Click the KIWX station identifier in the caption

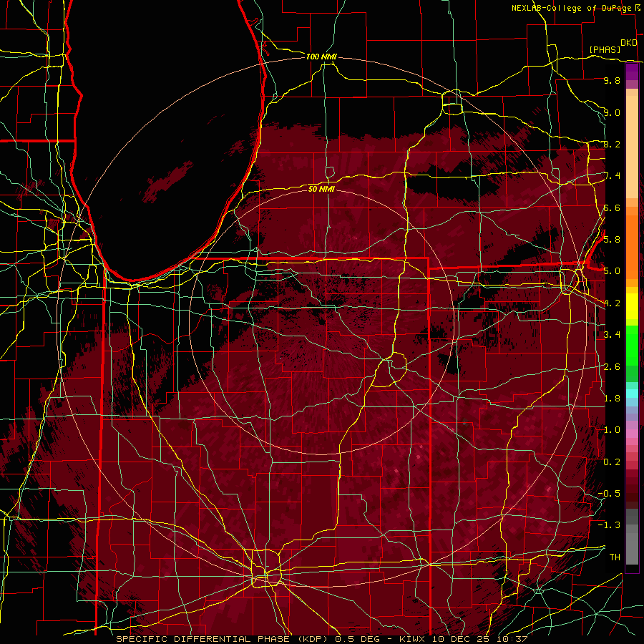(411, 639)
